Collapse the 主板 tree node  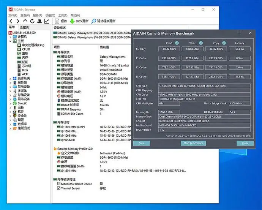10,41
